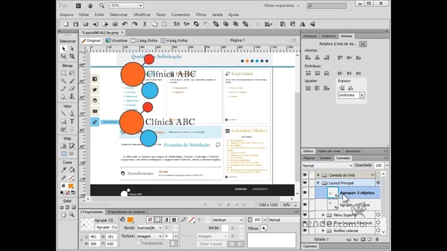Image resolution: width=447 pixels, height=251 pixels.
Task: Click the Save icon in the main toolbar
Action: tap(76, 24)
